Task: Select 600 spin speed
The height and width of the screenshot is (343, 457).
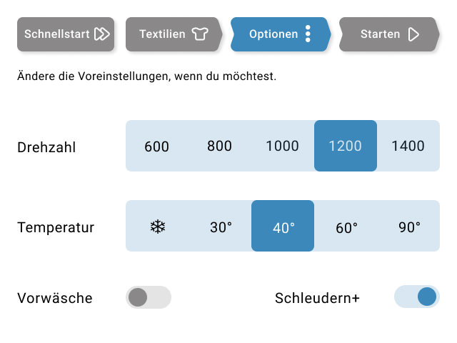Action: click(157, 146)
